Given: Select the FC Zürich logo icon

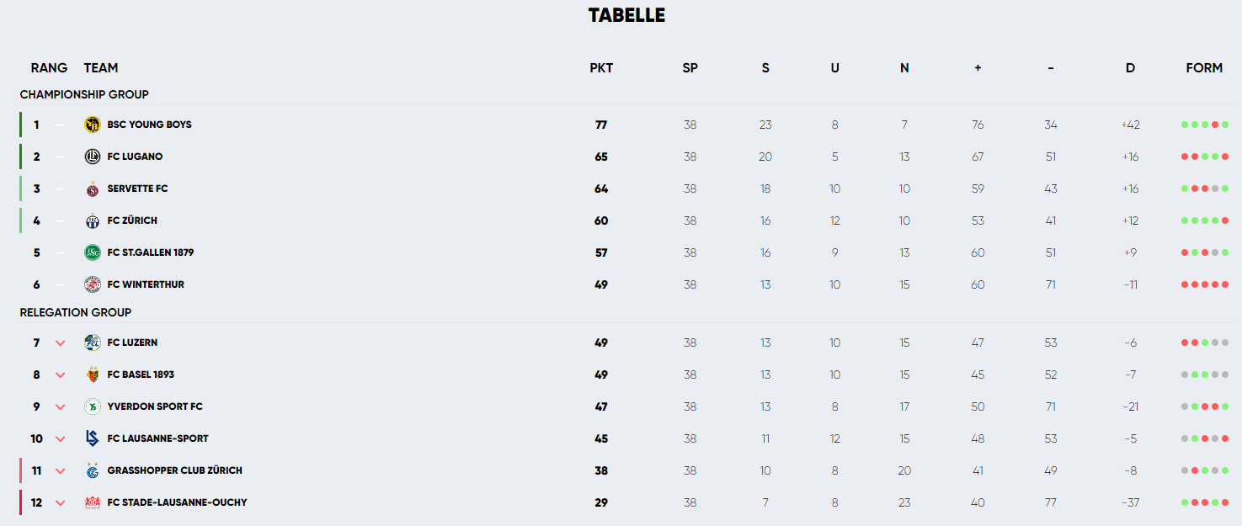Looking at the screenshot, I should [x=93, y=220].
